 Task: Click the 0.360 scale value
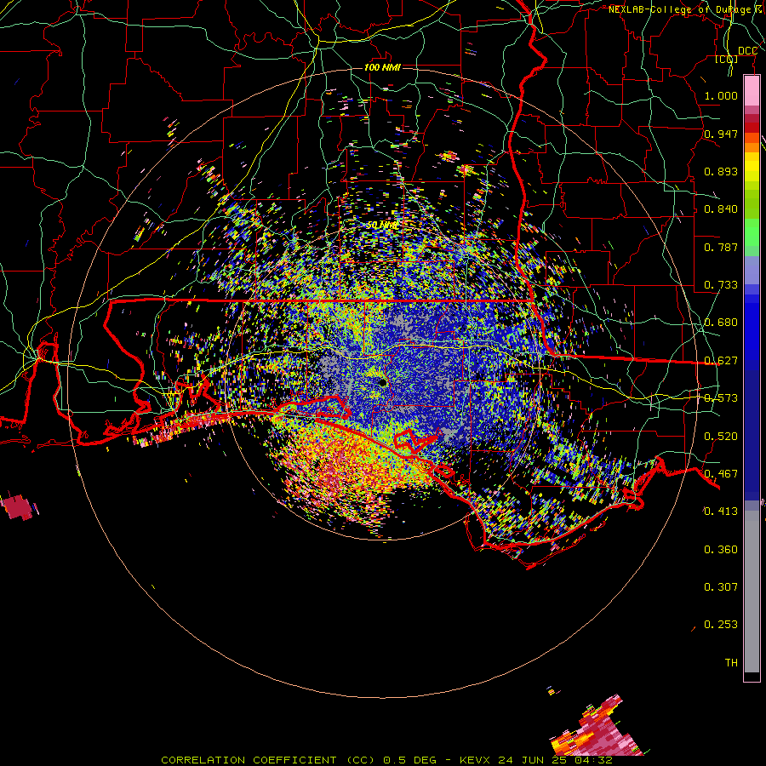point(721,550)
